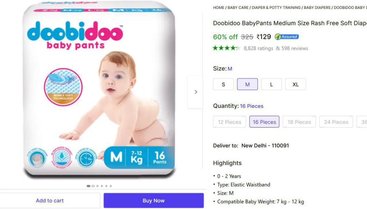Open the BABY CARE breadcrumb
Viewport: 367px width, 209px height.
238,8
